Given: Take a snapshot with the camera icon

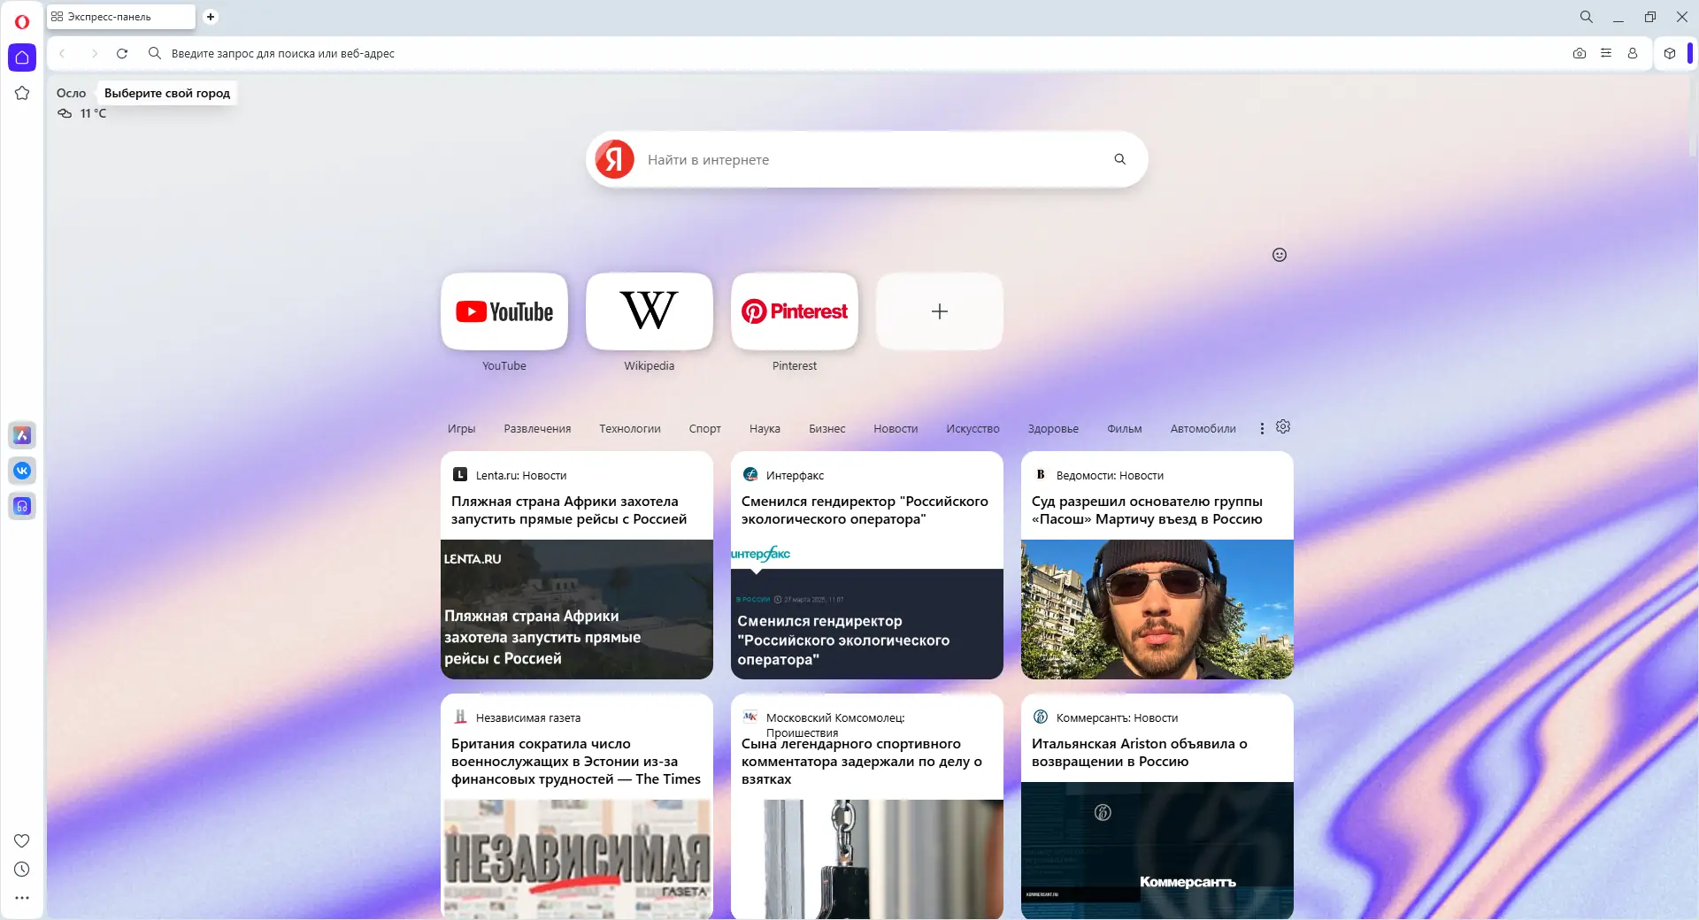Looking at the screenshot, I should [1580, 53].
